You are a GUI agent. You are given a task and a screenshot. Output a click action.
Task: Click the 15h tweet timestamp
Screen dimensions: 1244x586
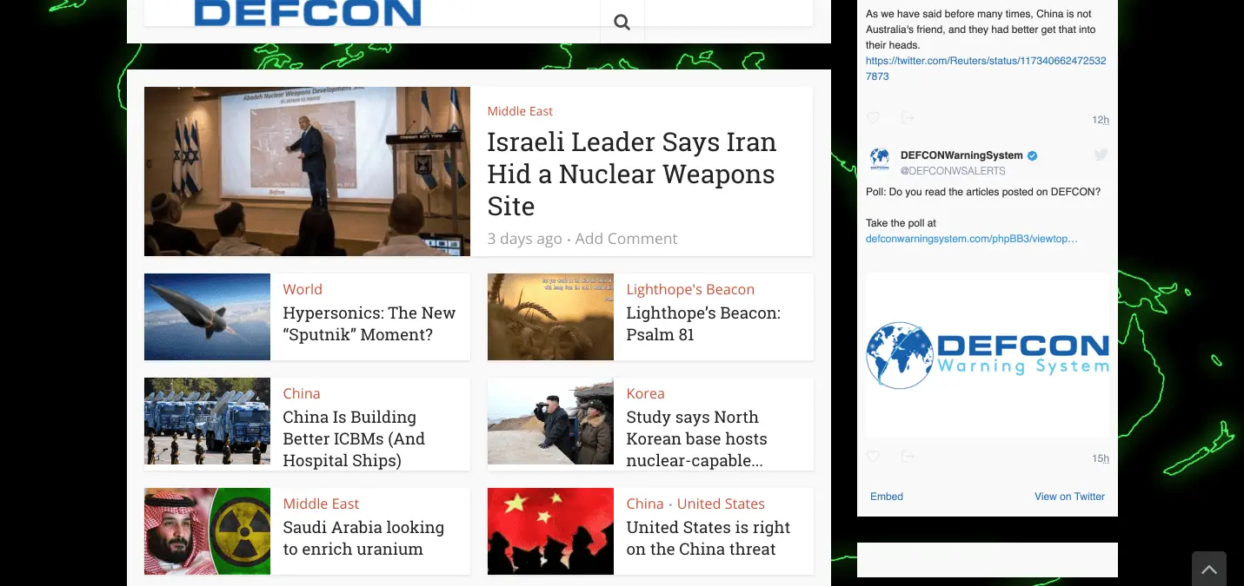[x=1101, y=458]
